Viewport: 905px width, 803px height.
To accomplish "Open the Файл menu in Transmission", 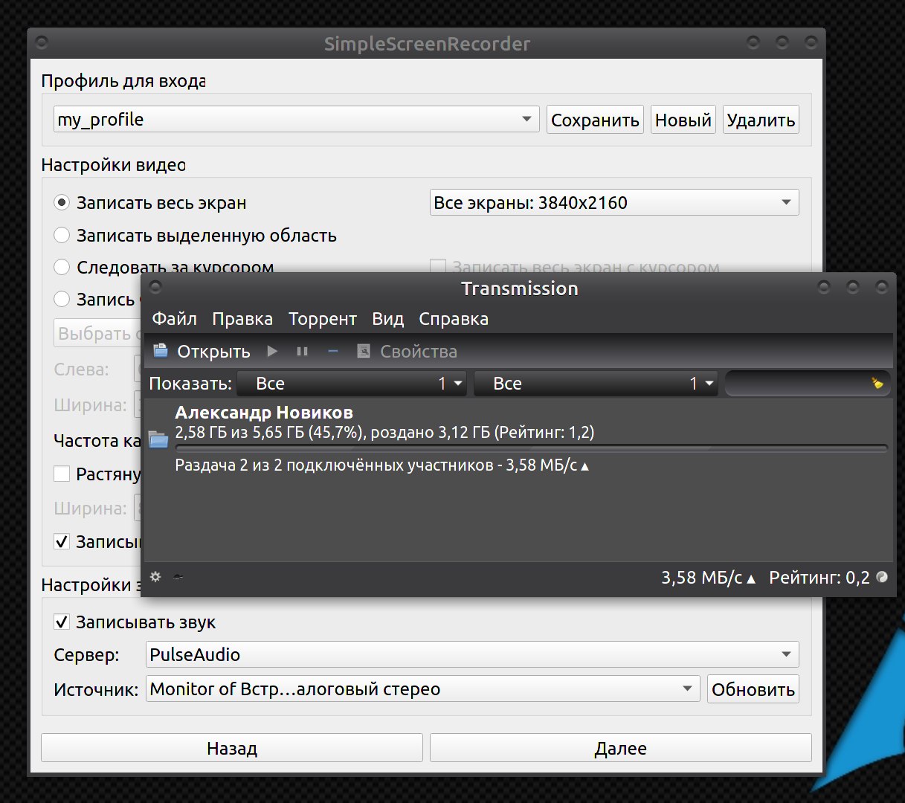I will pyautogui.click(x=175, y=319).
